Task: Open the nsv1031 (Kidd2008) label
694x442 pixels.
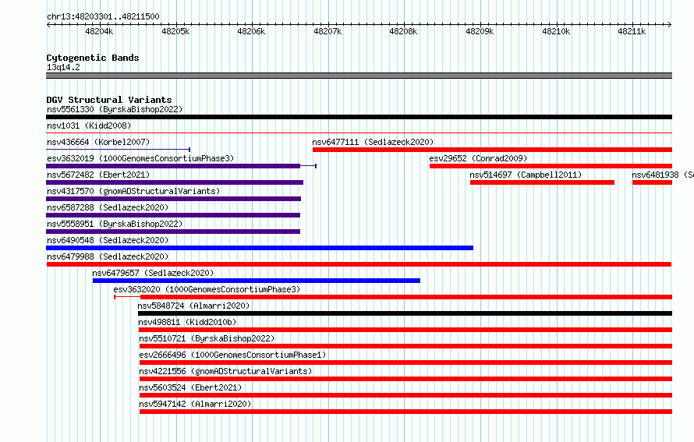Action: 89,126
